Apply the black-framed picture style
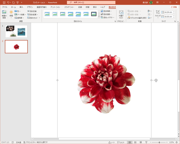The height and width of the screenshot is (144, 180). (94, 14)
